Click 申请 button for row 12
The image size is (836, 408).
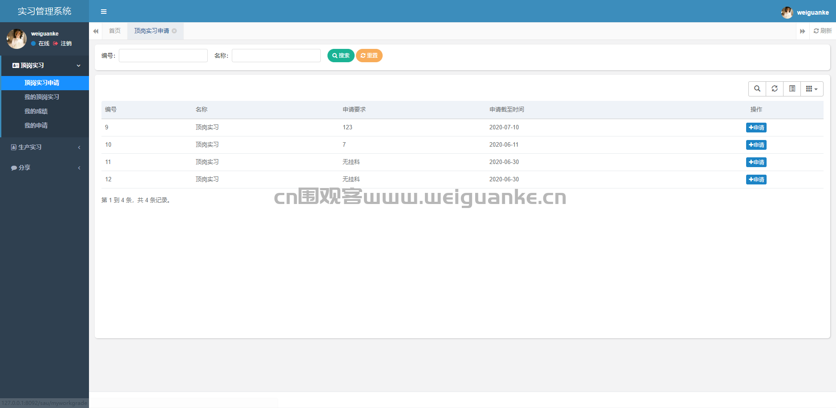pyautogui.click(x=756, y=180)
